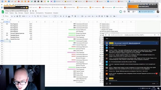Click the move to folder icon
Image resolution: width=161 pixels, height=90 pixels.
(33, 11)
